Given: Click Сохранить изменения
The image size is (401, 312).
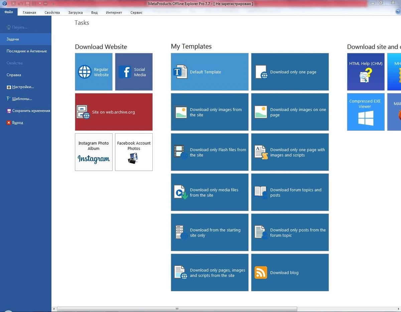Looking at the screenshot, I should 26,111.
